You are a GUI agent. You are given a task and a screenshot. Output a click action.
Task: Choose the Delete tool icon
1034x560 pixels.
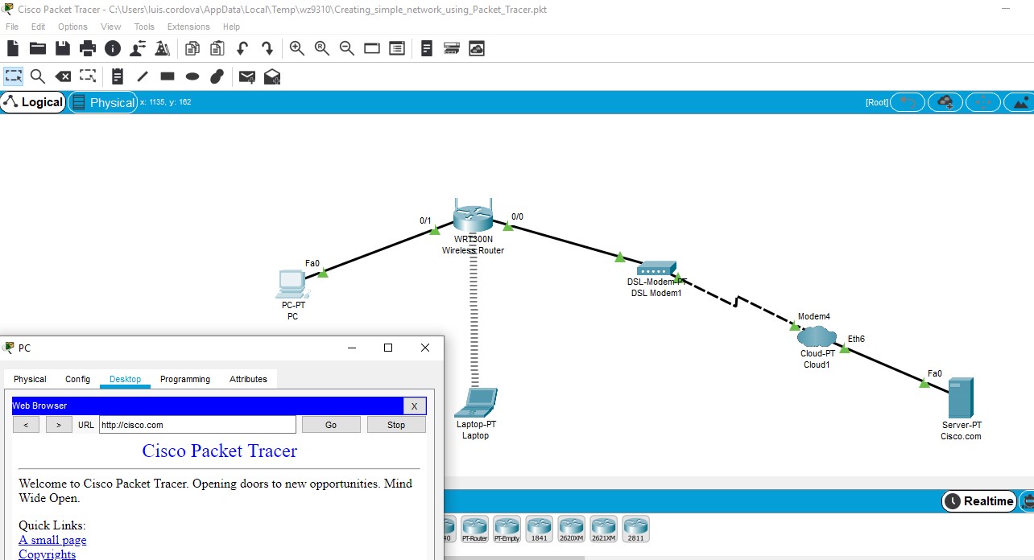coord(63,76)
